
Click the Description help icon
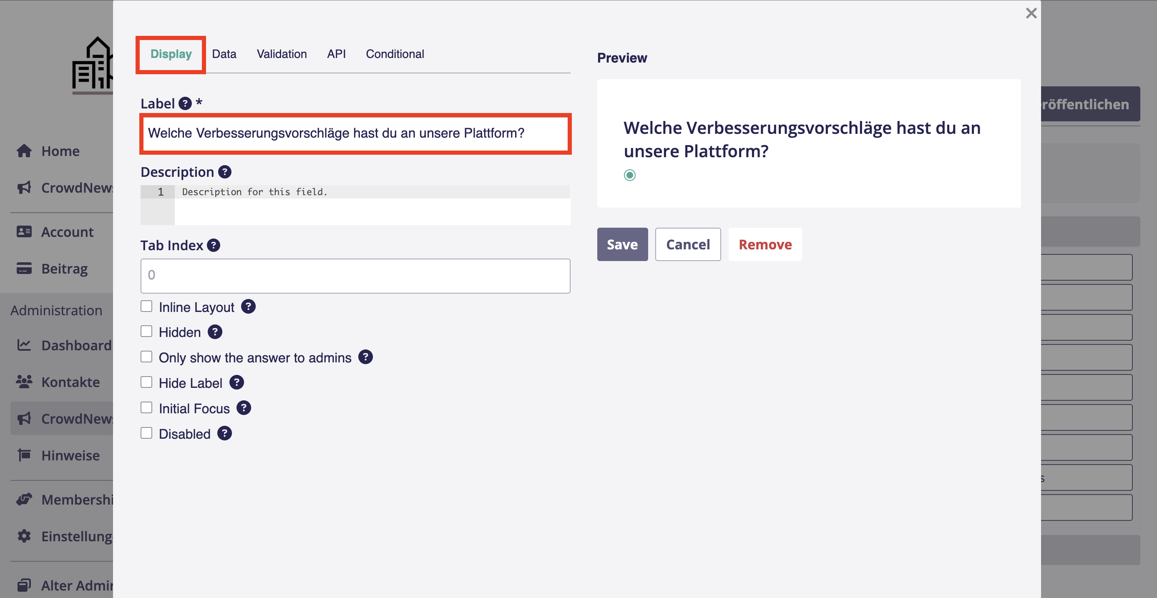coord(224,172)
